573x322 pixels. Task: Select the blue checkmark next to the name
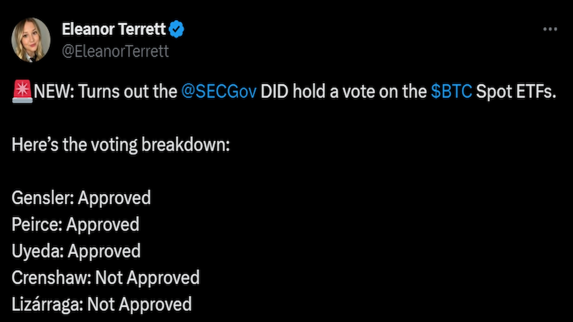[176, 29]
